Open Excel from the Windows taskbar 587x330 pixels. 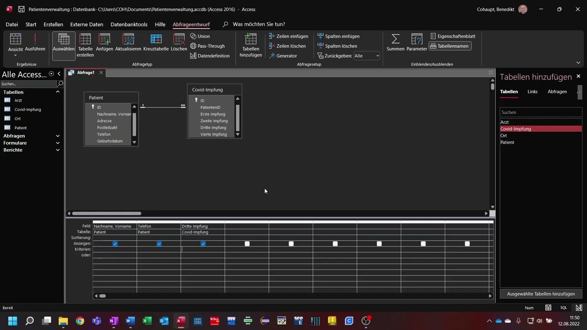pyautogui.click(x=147, y=321)
